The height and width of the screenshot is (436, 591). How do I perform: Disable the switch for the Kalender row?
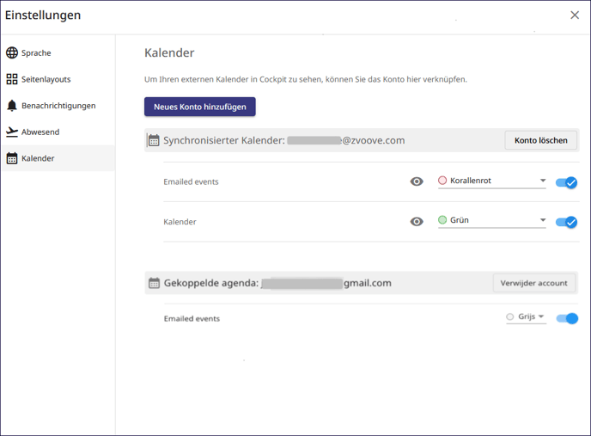coord(566,222)
